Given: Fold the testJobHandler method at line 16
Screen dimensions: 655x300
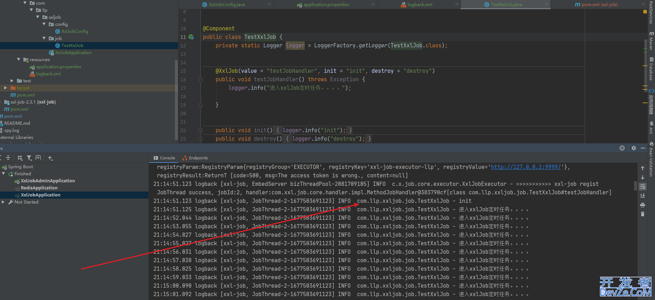Looking at the screenshot, I should [200, 80].
